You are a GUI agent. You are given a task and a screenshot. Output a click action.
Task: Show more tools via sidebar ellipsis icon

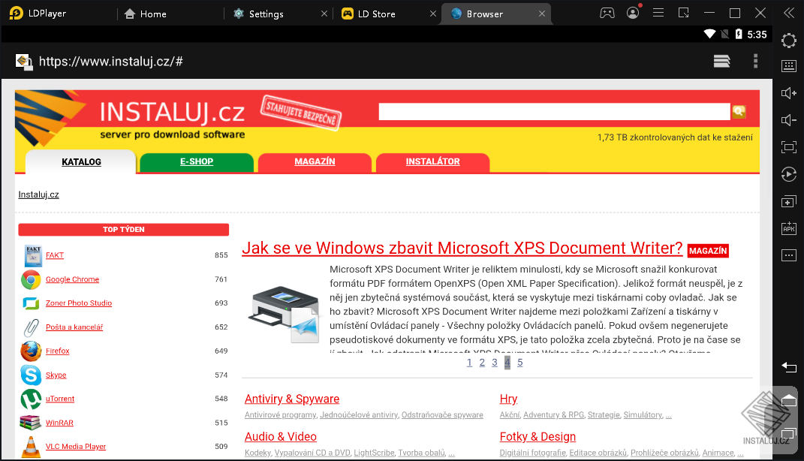click(789, 255)
